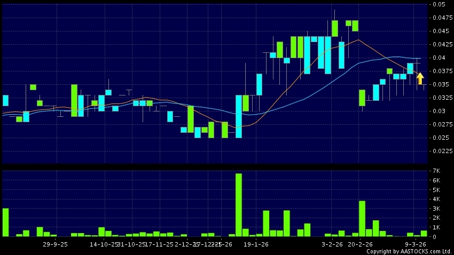The height and width of the screenshot is (255, 454).
Task: Click the 0.0225 price axis label
Action: click(x=441, y=151)
